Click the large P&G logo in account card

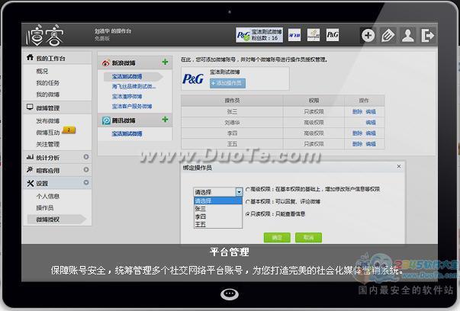(x=193, y=79)
